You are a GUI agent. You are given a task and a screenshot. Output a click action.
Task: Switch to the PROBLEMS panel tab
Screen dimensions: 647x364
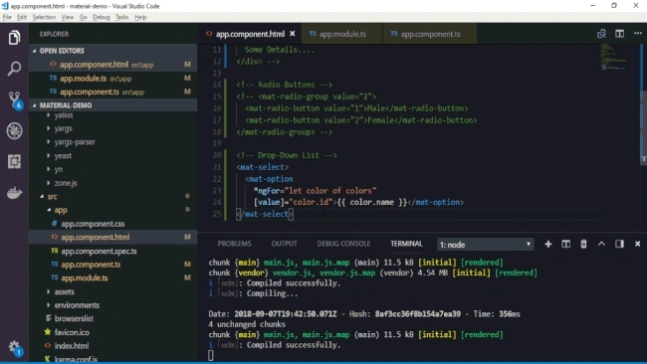tap(234, 244)
